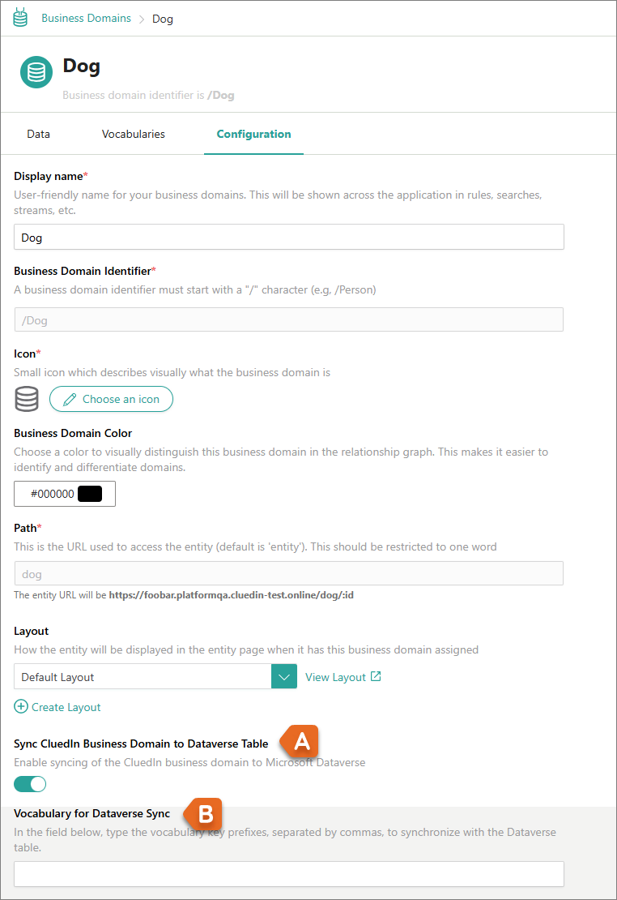Click the Create Layout link
The height and width of the screenshot is (900, 617).
[66, 707]
